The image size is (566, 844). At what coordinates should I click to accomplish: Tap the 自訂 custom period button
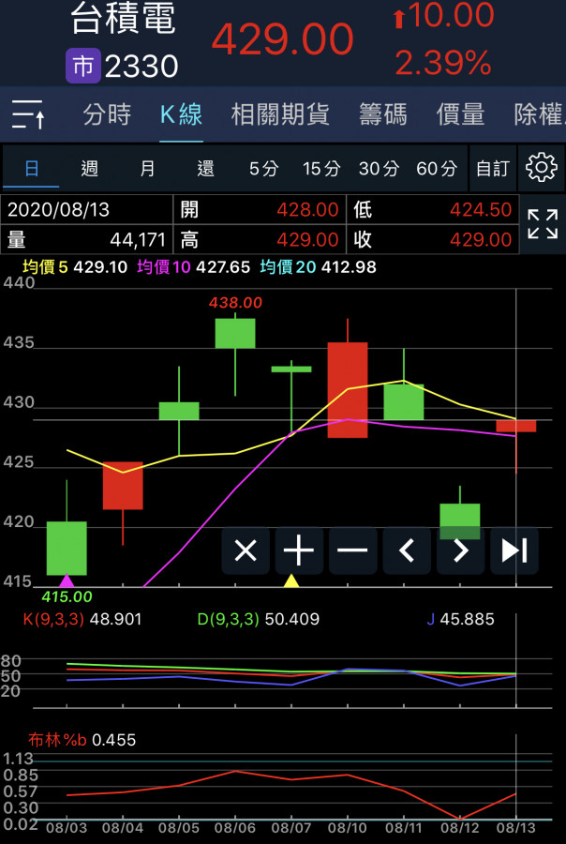pos(492,169)
